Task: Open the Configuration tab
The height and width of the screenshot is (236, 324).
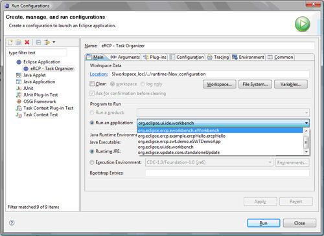Action: point(187,57)
